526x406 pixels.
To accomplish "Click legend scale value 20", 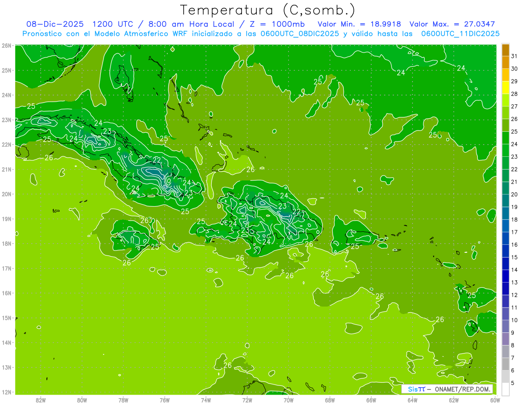I will (515, 194).
